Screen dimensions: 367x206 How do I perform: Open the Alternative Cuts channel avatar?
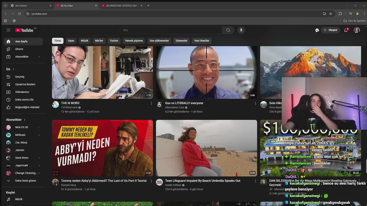click(x=159, y=104)
